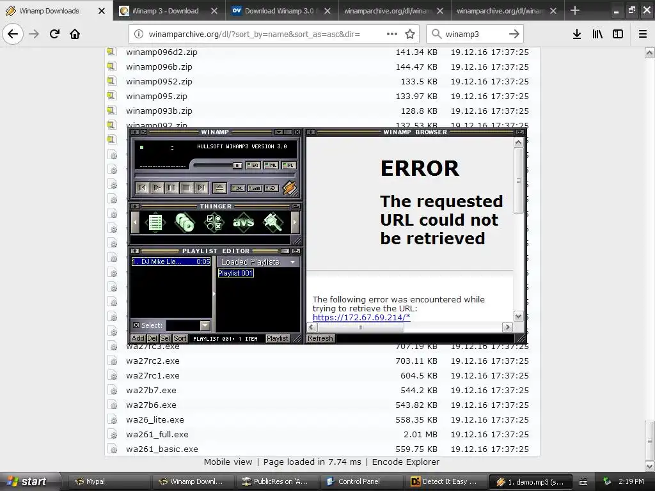Open the browser downloads panel
The width and height of the screenshot is (655, 491).
pyautogui.click(x=577, y=34)
